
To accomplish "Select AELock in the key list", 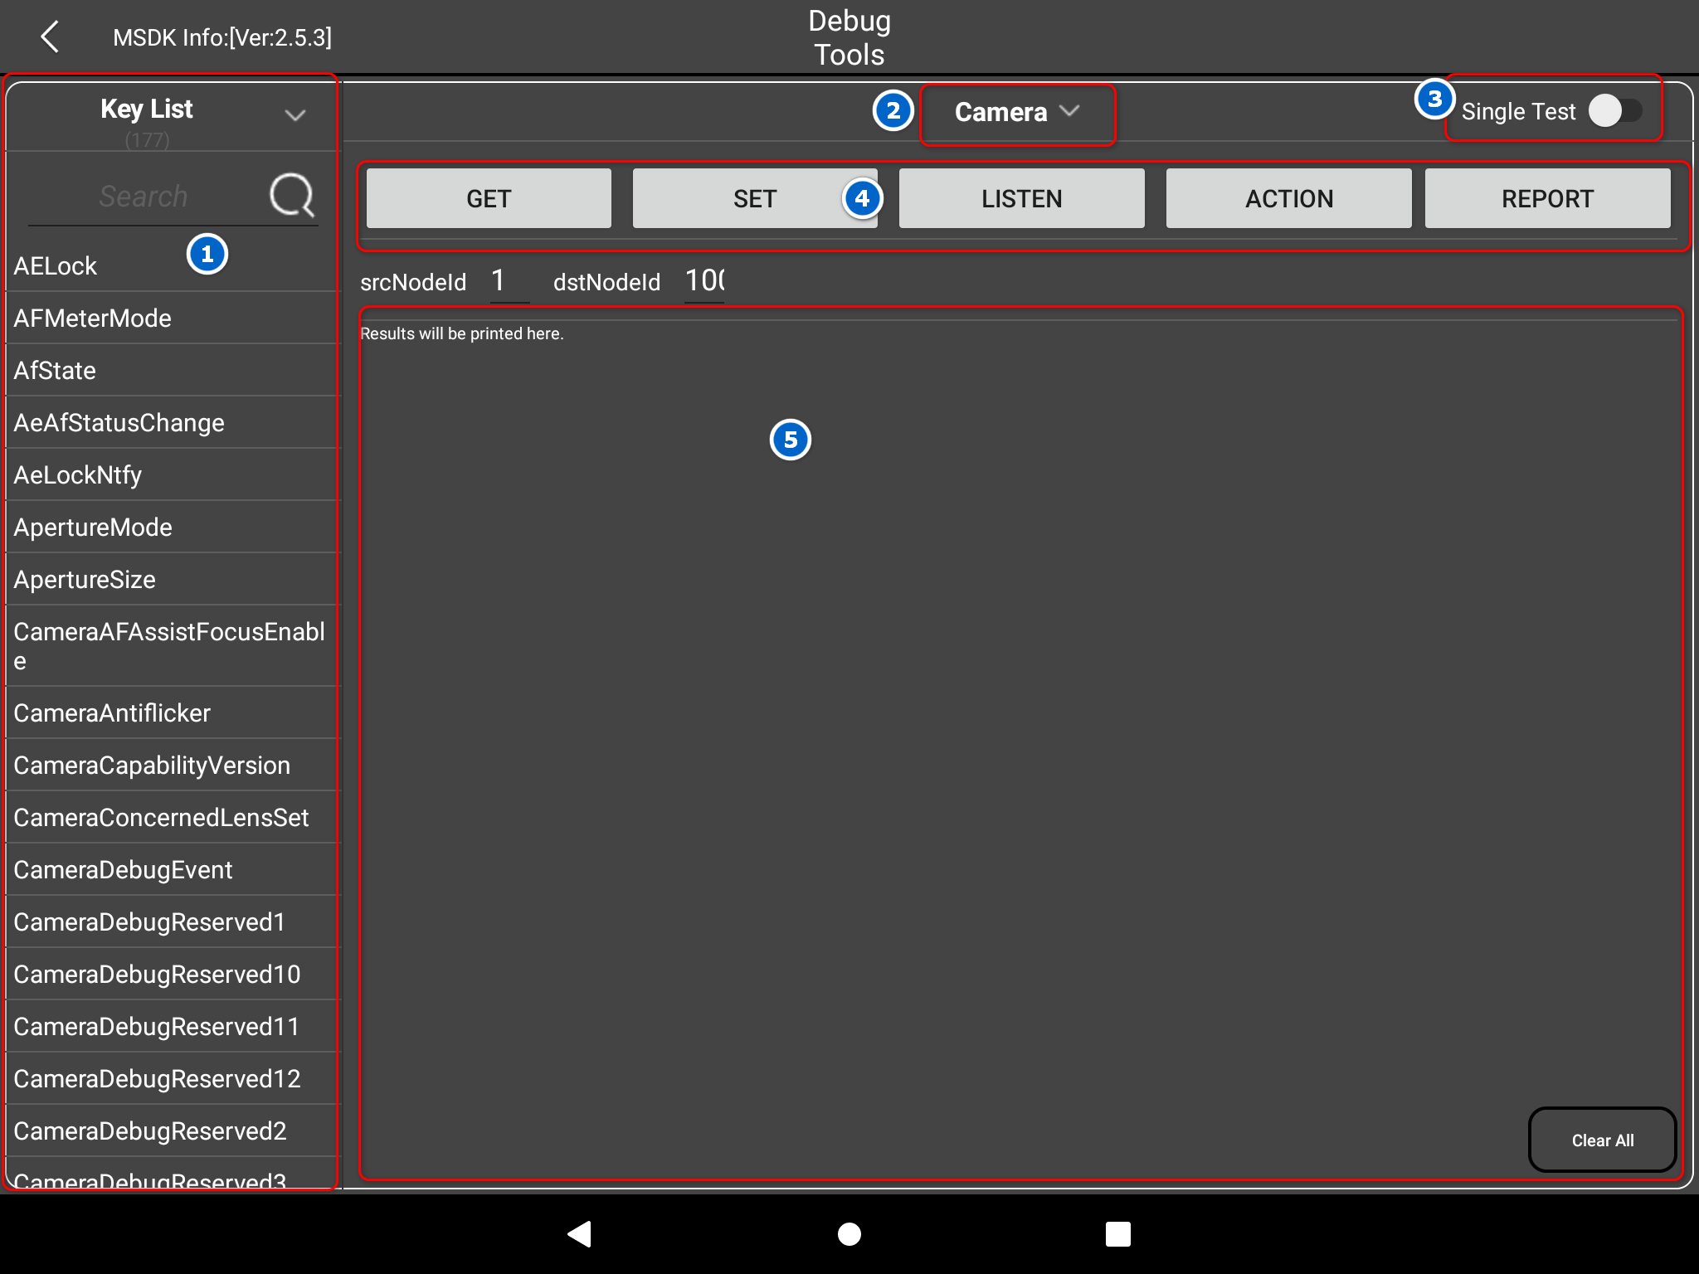I will (x=172, y=265).
